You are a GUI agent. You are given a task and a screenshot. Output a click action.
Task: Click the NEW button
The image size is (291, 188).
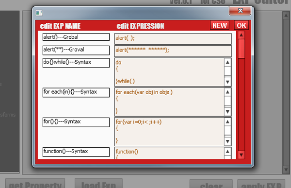click(x=220, y=25)
